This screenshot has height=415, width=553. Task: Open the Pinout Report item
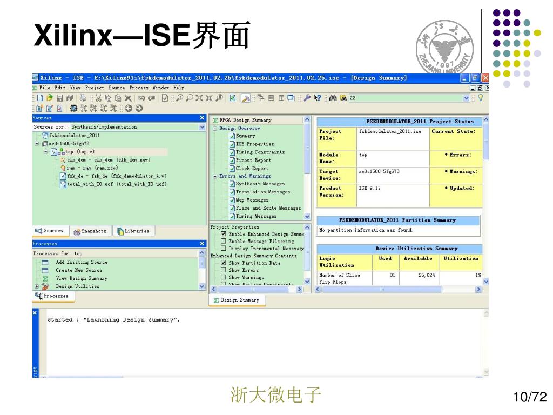[253, 160]
